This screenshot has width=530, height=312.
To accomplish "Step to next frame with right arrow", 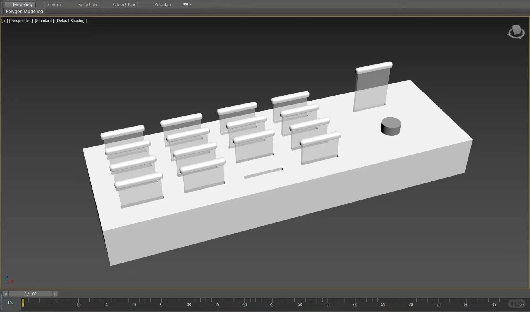I will (x=55, y=294).
